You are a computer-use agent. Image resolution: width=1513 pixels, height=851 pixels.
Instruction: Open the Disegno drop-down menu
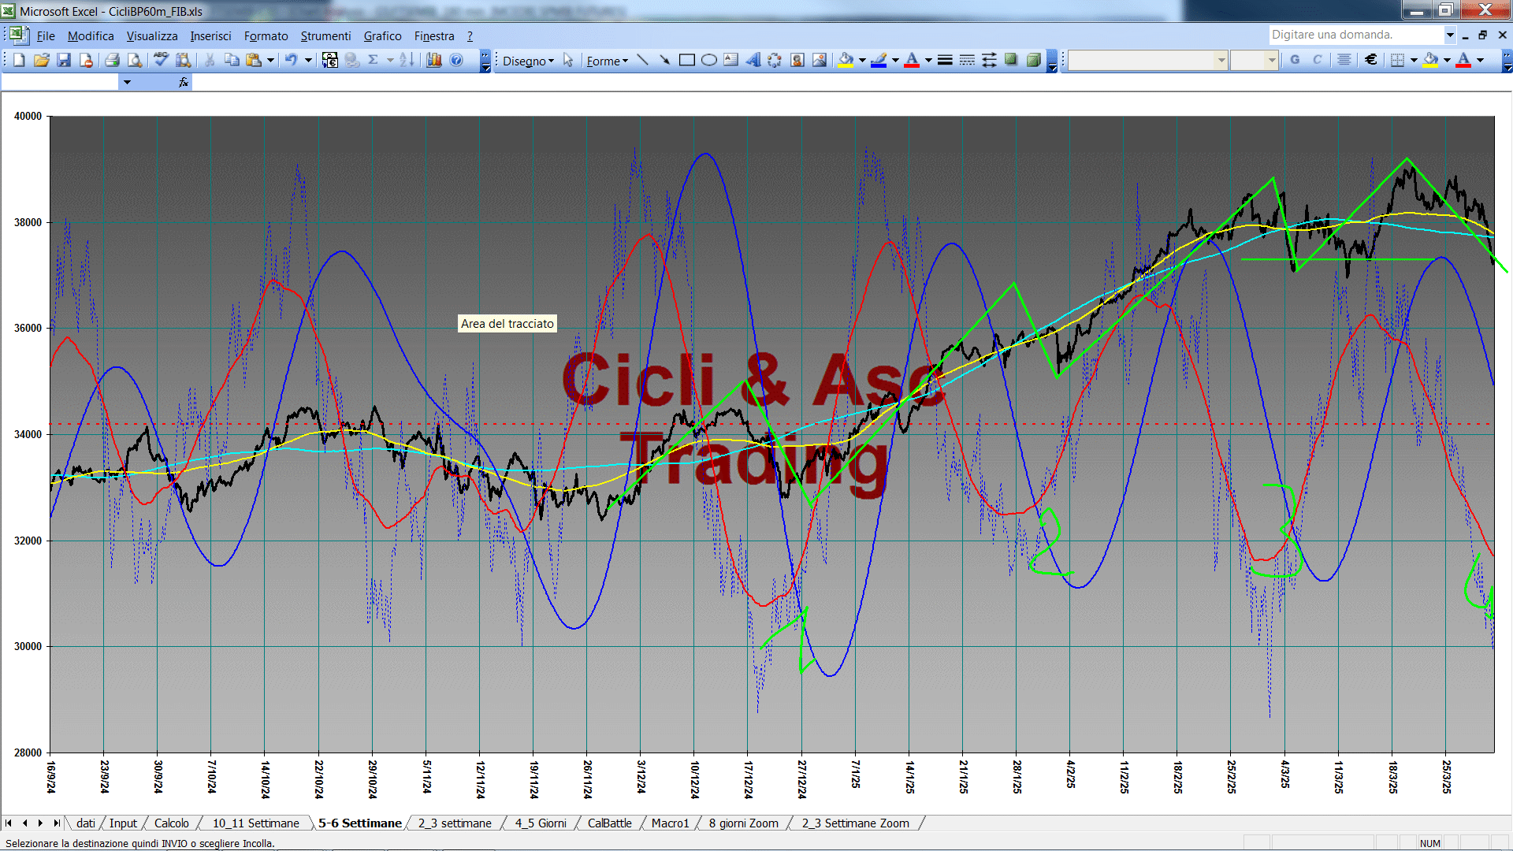528,61
